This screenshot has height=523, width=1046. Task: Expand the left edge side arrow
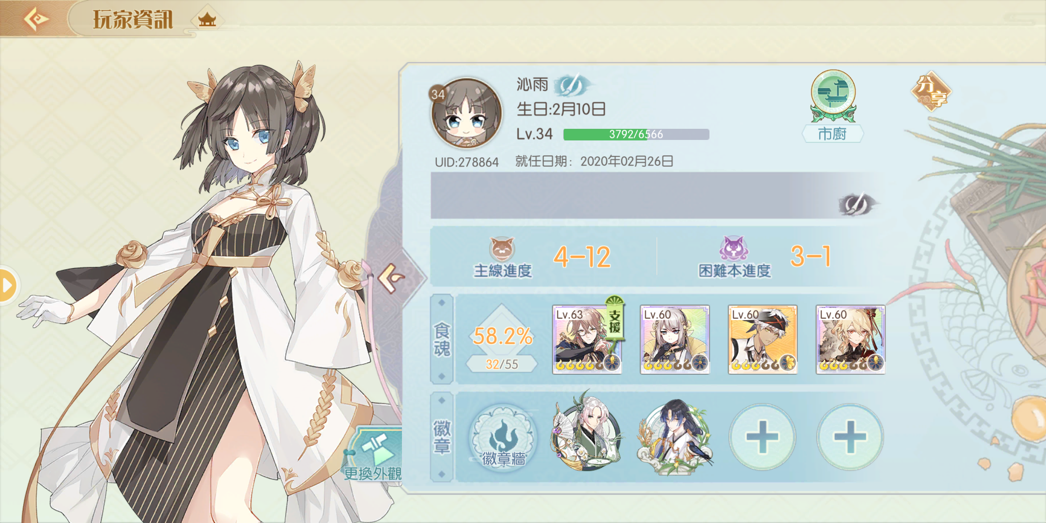9,285
